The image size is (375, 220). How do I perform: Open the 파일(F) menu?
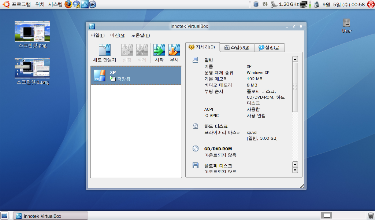pos(97,36)
